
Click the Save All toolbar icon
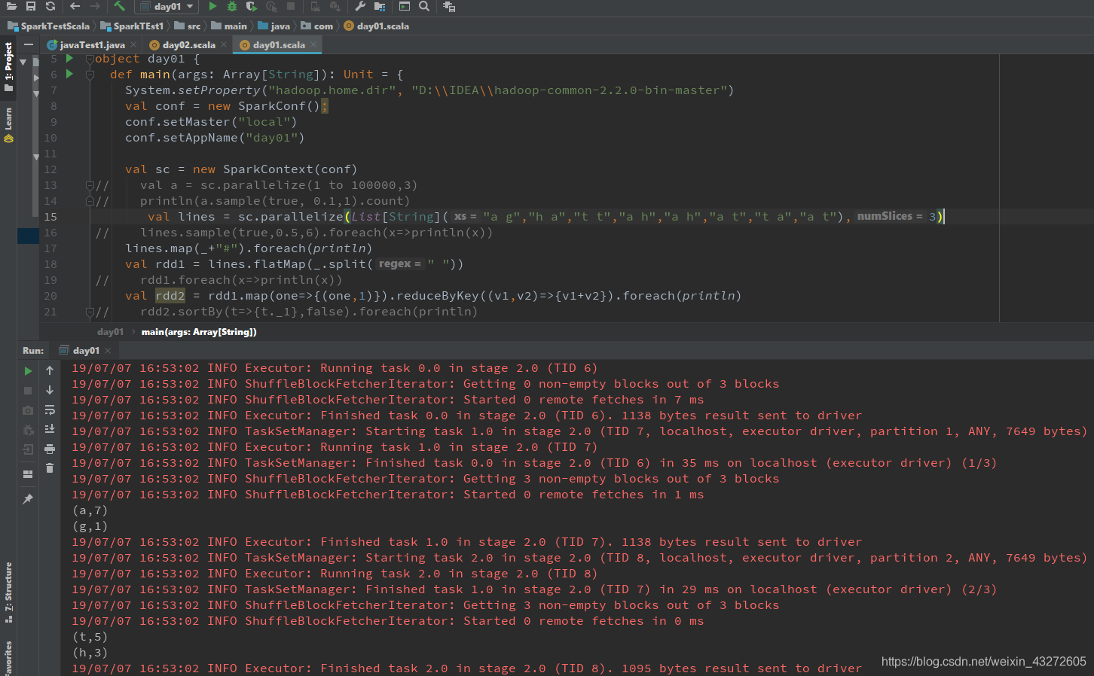click(31, 6)
